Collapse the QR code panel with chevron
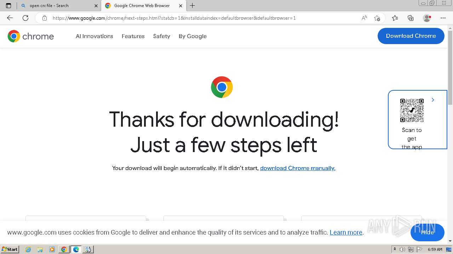The height and width of the screenshot is (254, 453). (433, 100)
